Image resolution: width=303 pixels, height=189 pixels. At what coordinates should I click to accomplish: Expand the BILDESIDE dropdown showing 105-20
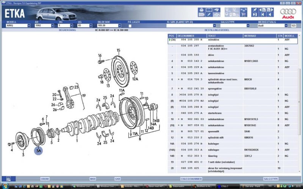(119, 26)
